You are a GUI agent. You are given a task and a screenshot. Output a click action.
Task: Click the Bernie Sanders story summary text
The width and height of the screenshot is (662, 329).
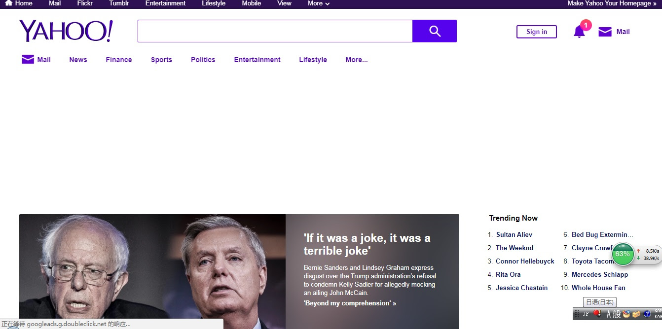[370, 280]
